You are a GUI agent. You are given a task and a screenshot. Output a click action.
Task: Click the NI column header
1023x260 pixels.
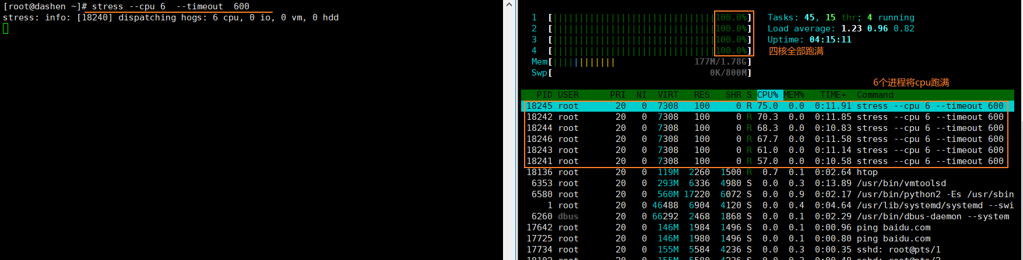(x=641, y=95)
